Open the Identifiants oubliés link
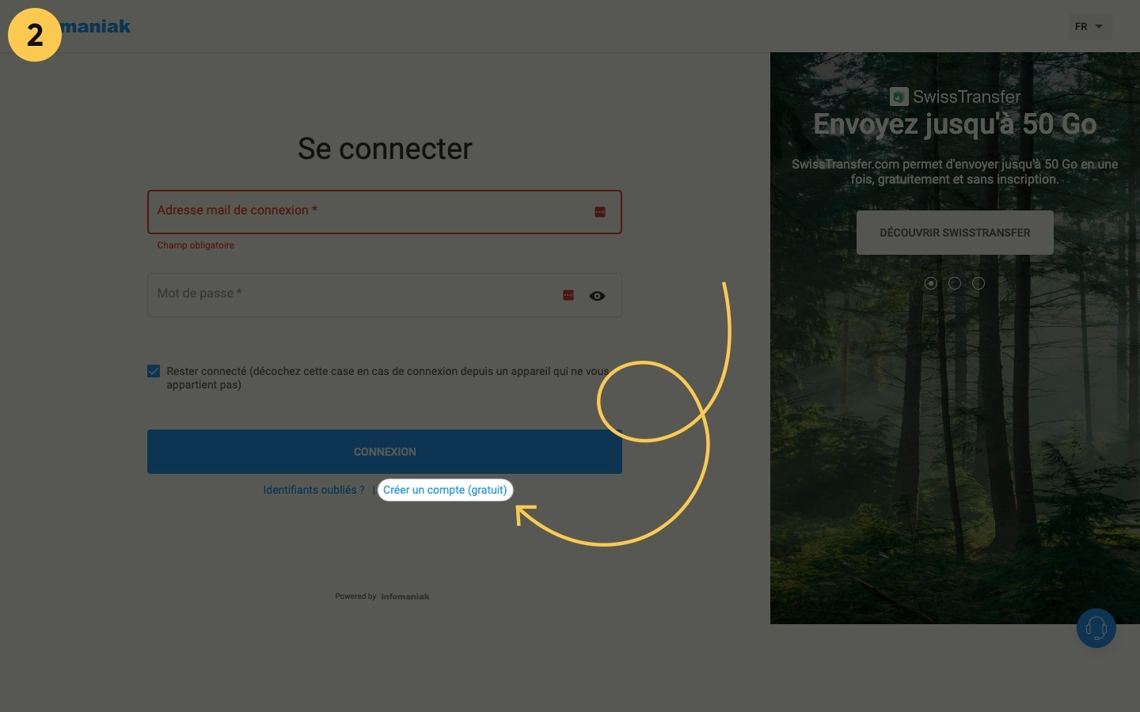The image size is (1140, 712). point(314,490)
